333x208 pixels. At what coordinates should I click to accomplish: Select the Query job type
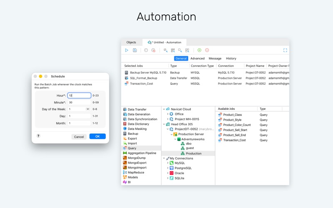[x=141, y=148]
